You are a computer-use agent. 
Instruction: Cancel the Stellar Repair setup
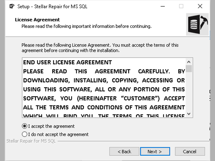pyautogui.click(x=190, y=151)
